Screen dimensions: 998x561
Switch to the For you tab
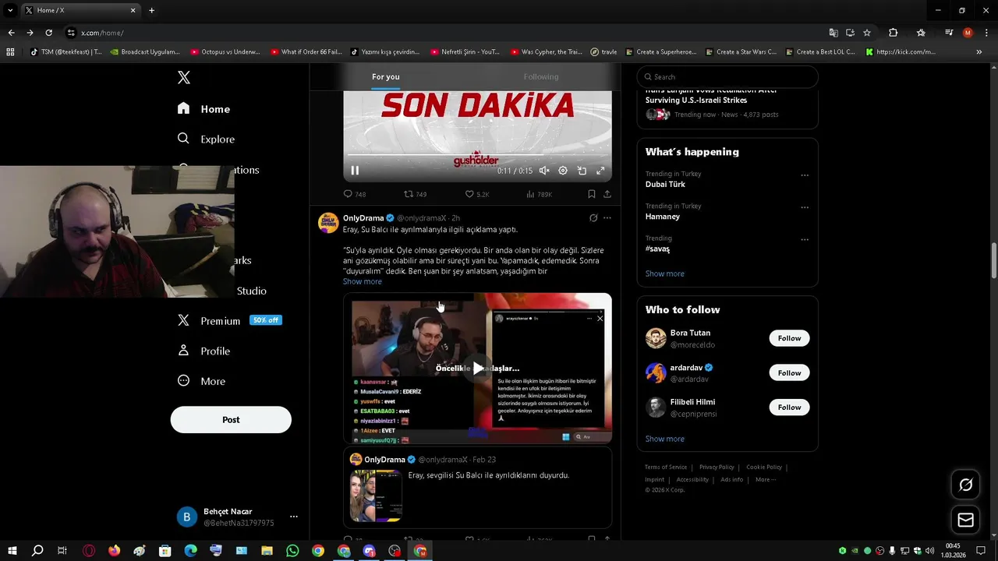coord(386,76)
